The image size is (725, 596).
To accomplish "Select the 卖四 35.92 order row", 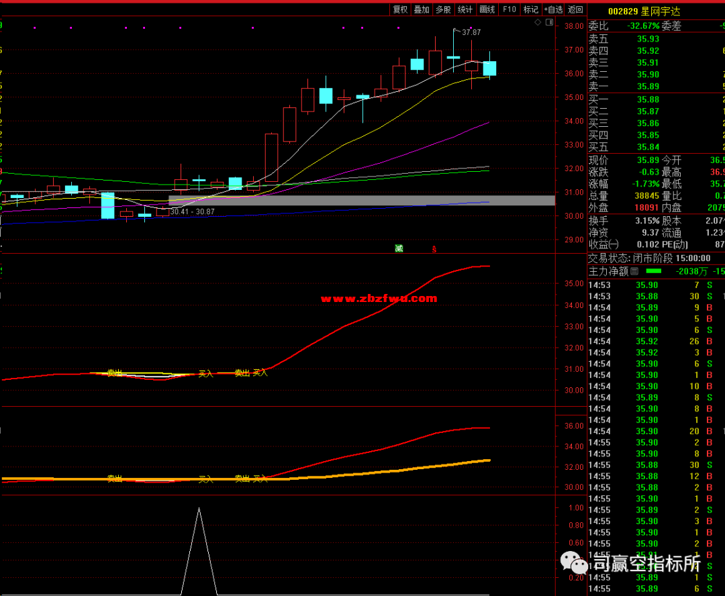I will pos(656,51).
